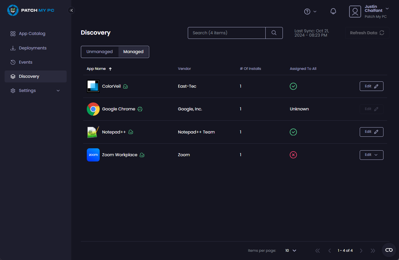
Task: Focus the Search (4 items) field
Action: pos(226,33)
